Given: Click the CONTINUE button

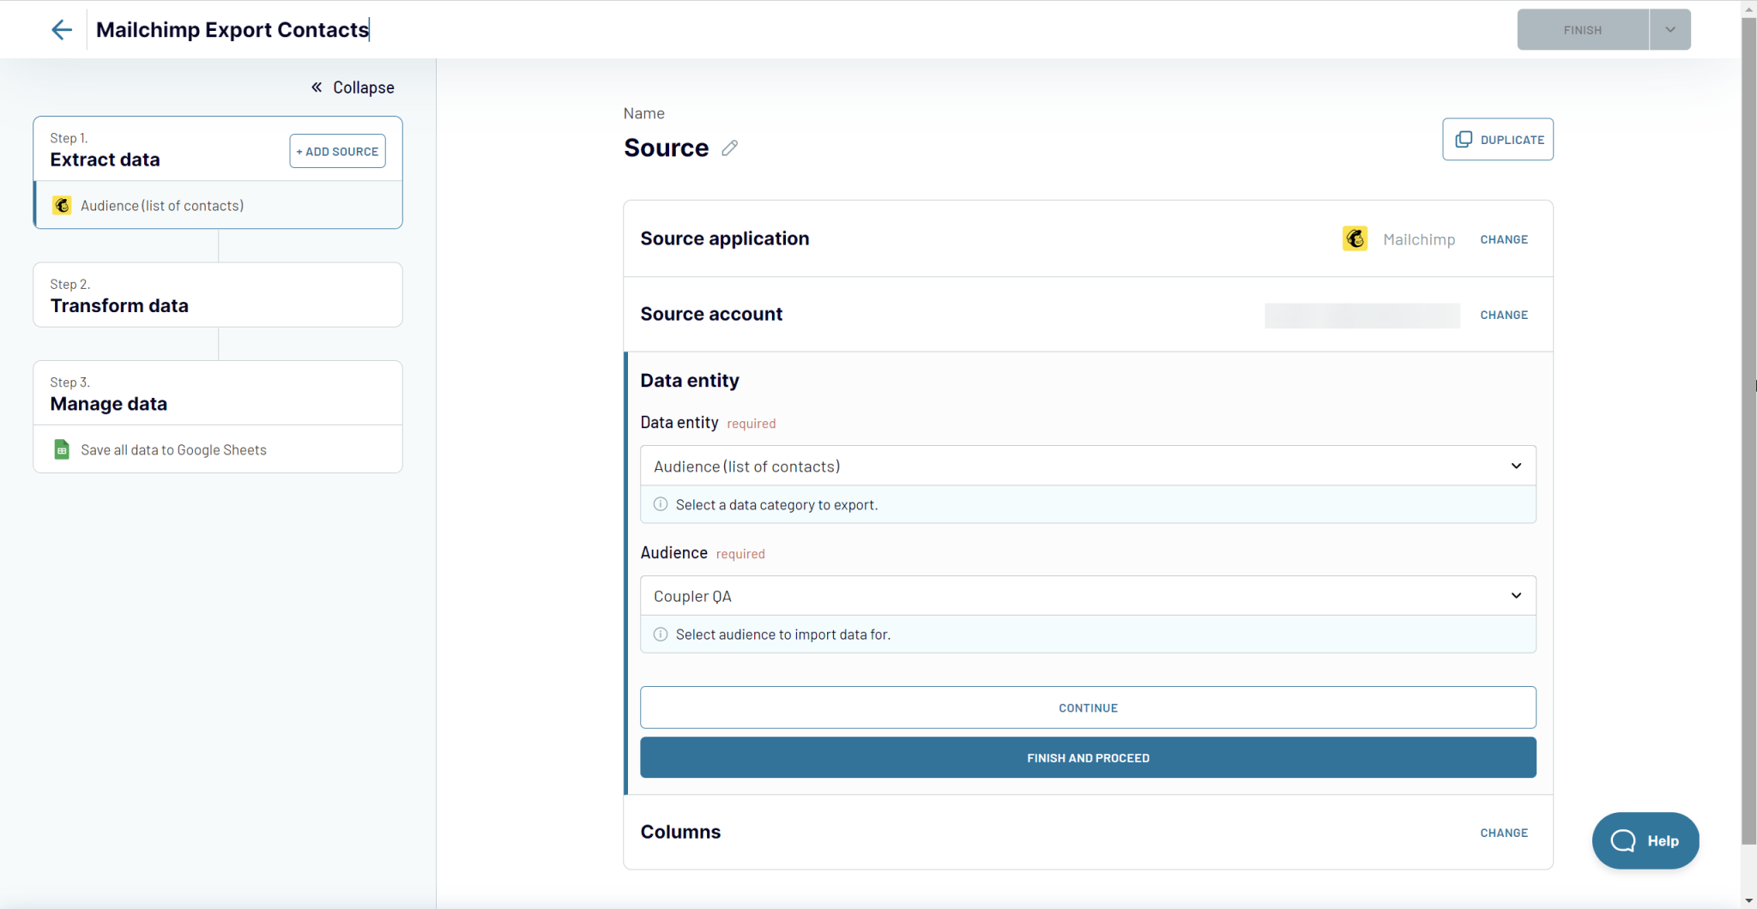Looking at the screenshot, I should coord(1087,707).
